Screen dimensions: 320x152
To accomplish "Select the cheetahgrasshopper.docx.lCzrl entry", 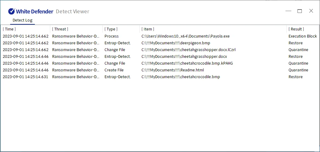I will click(x=188, y=50).
